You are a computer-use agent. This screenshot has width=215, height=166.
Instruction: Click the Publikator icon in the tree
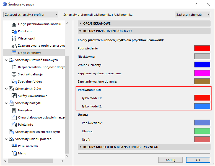tap(14, 31)
